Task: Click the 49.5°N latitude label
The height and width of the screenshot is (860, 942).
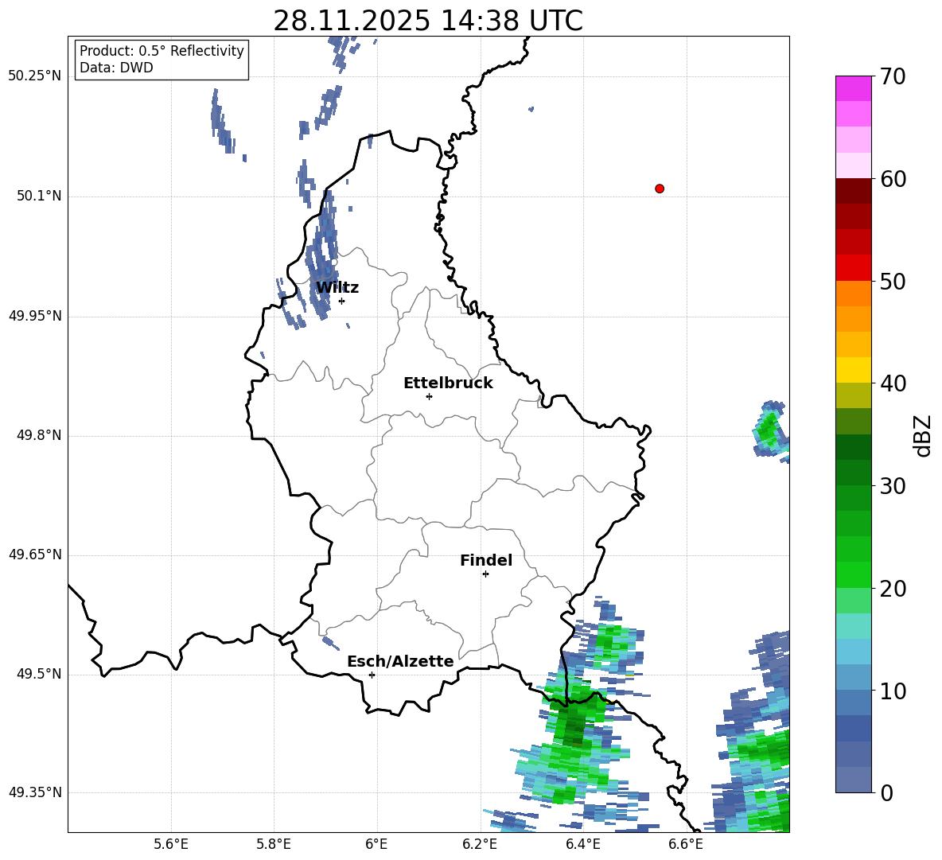Action: (39, 674)
